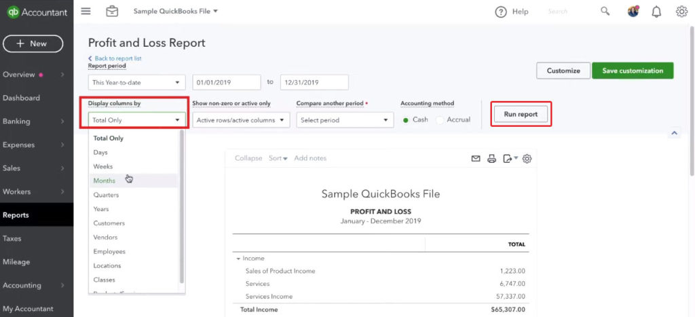Click the Sales of Product Income row
This screenshot has height=317, width=695.
pos(381,271)
